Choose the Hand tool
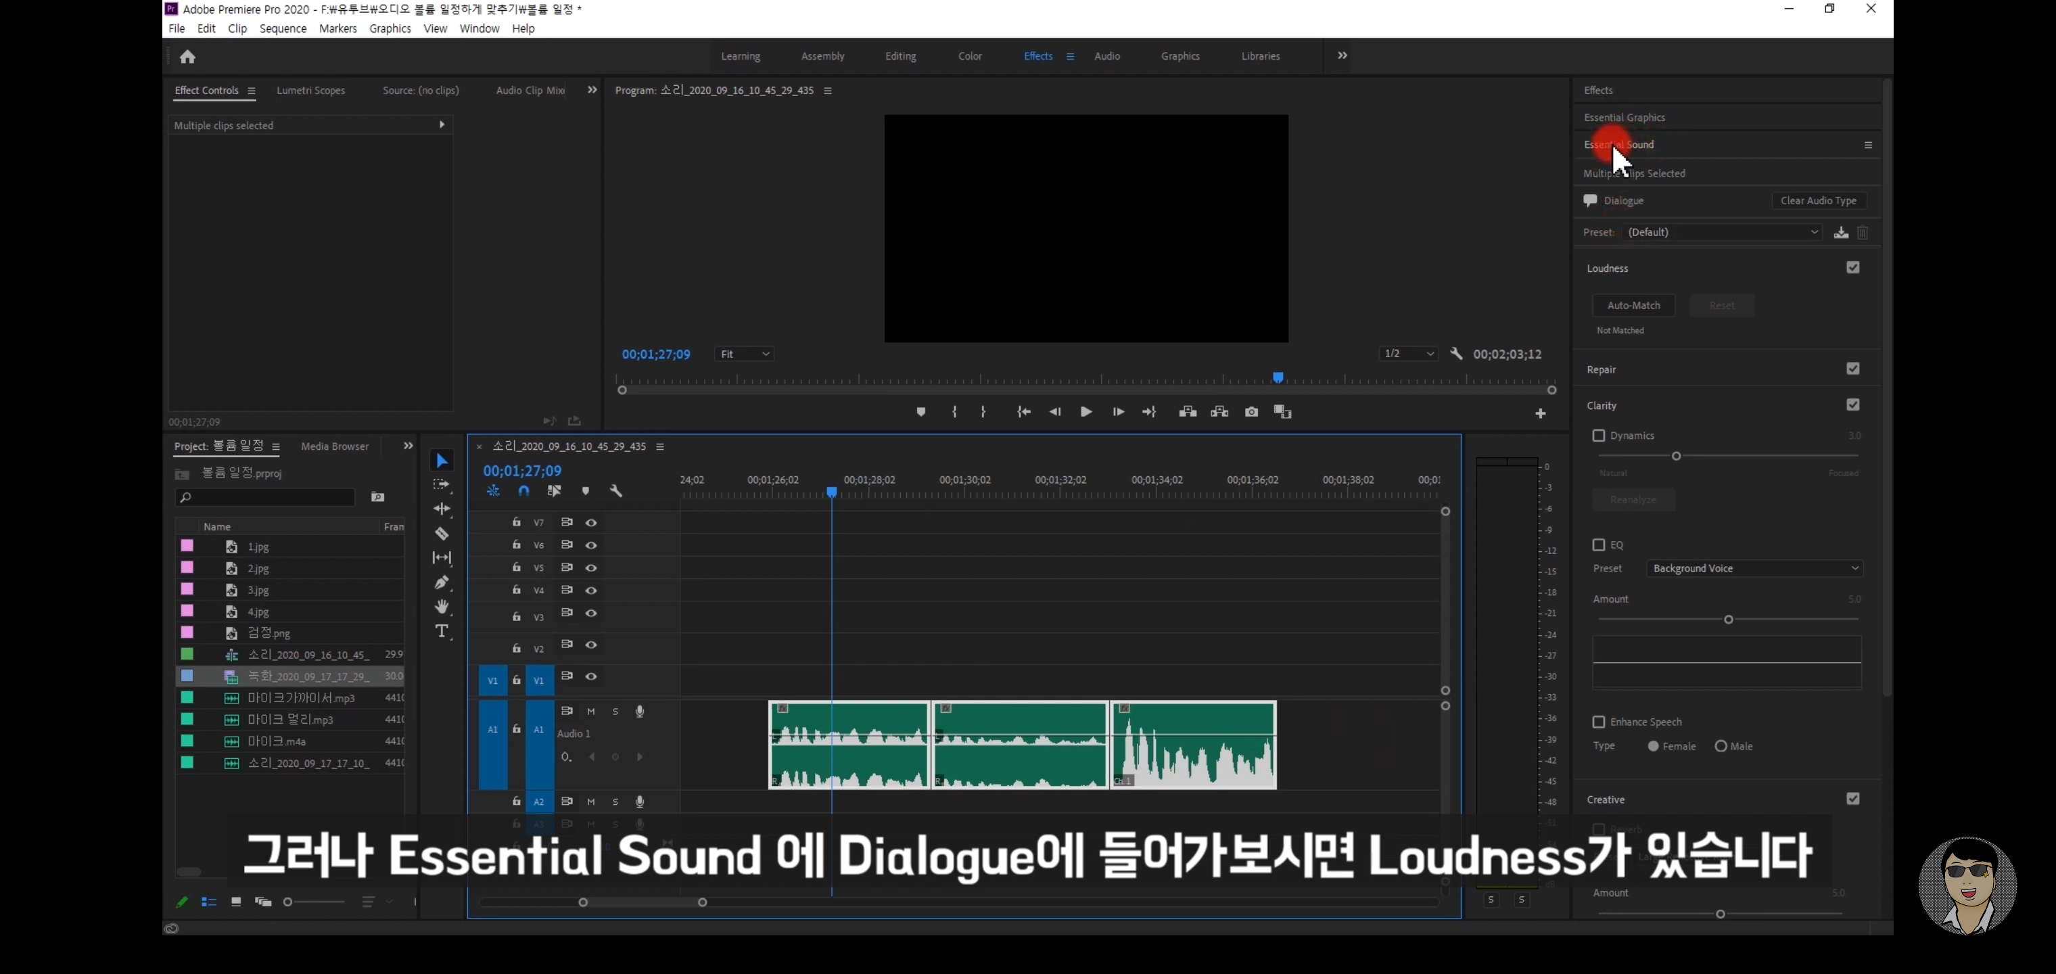Viewport: 2056px width, 974px height. [x=442, y=607]
